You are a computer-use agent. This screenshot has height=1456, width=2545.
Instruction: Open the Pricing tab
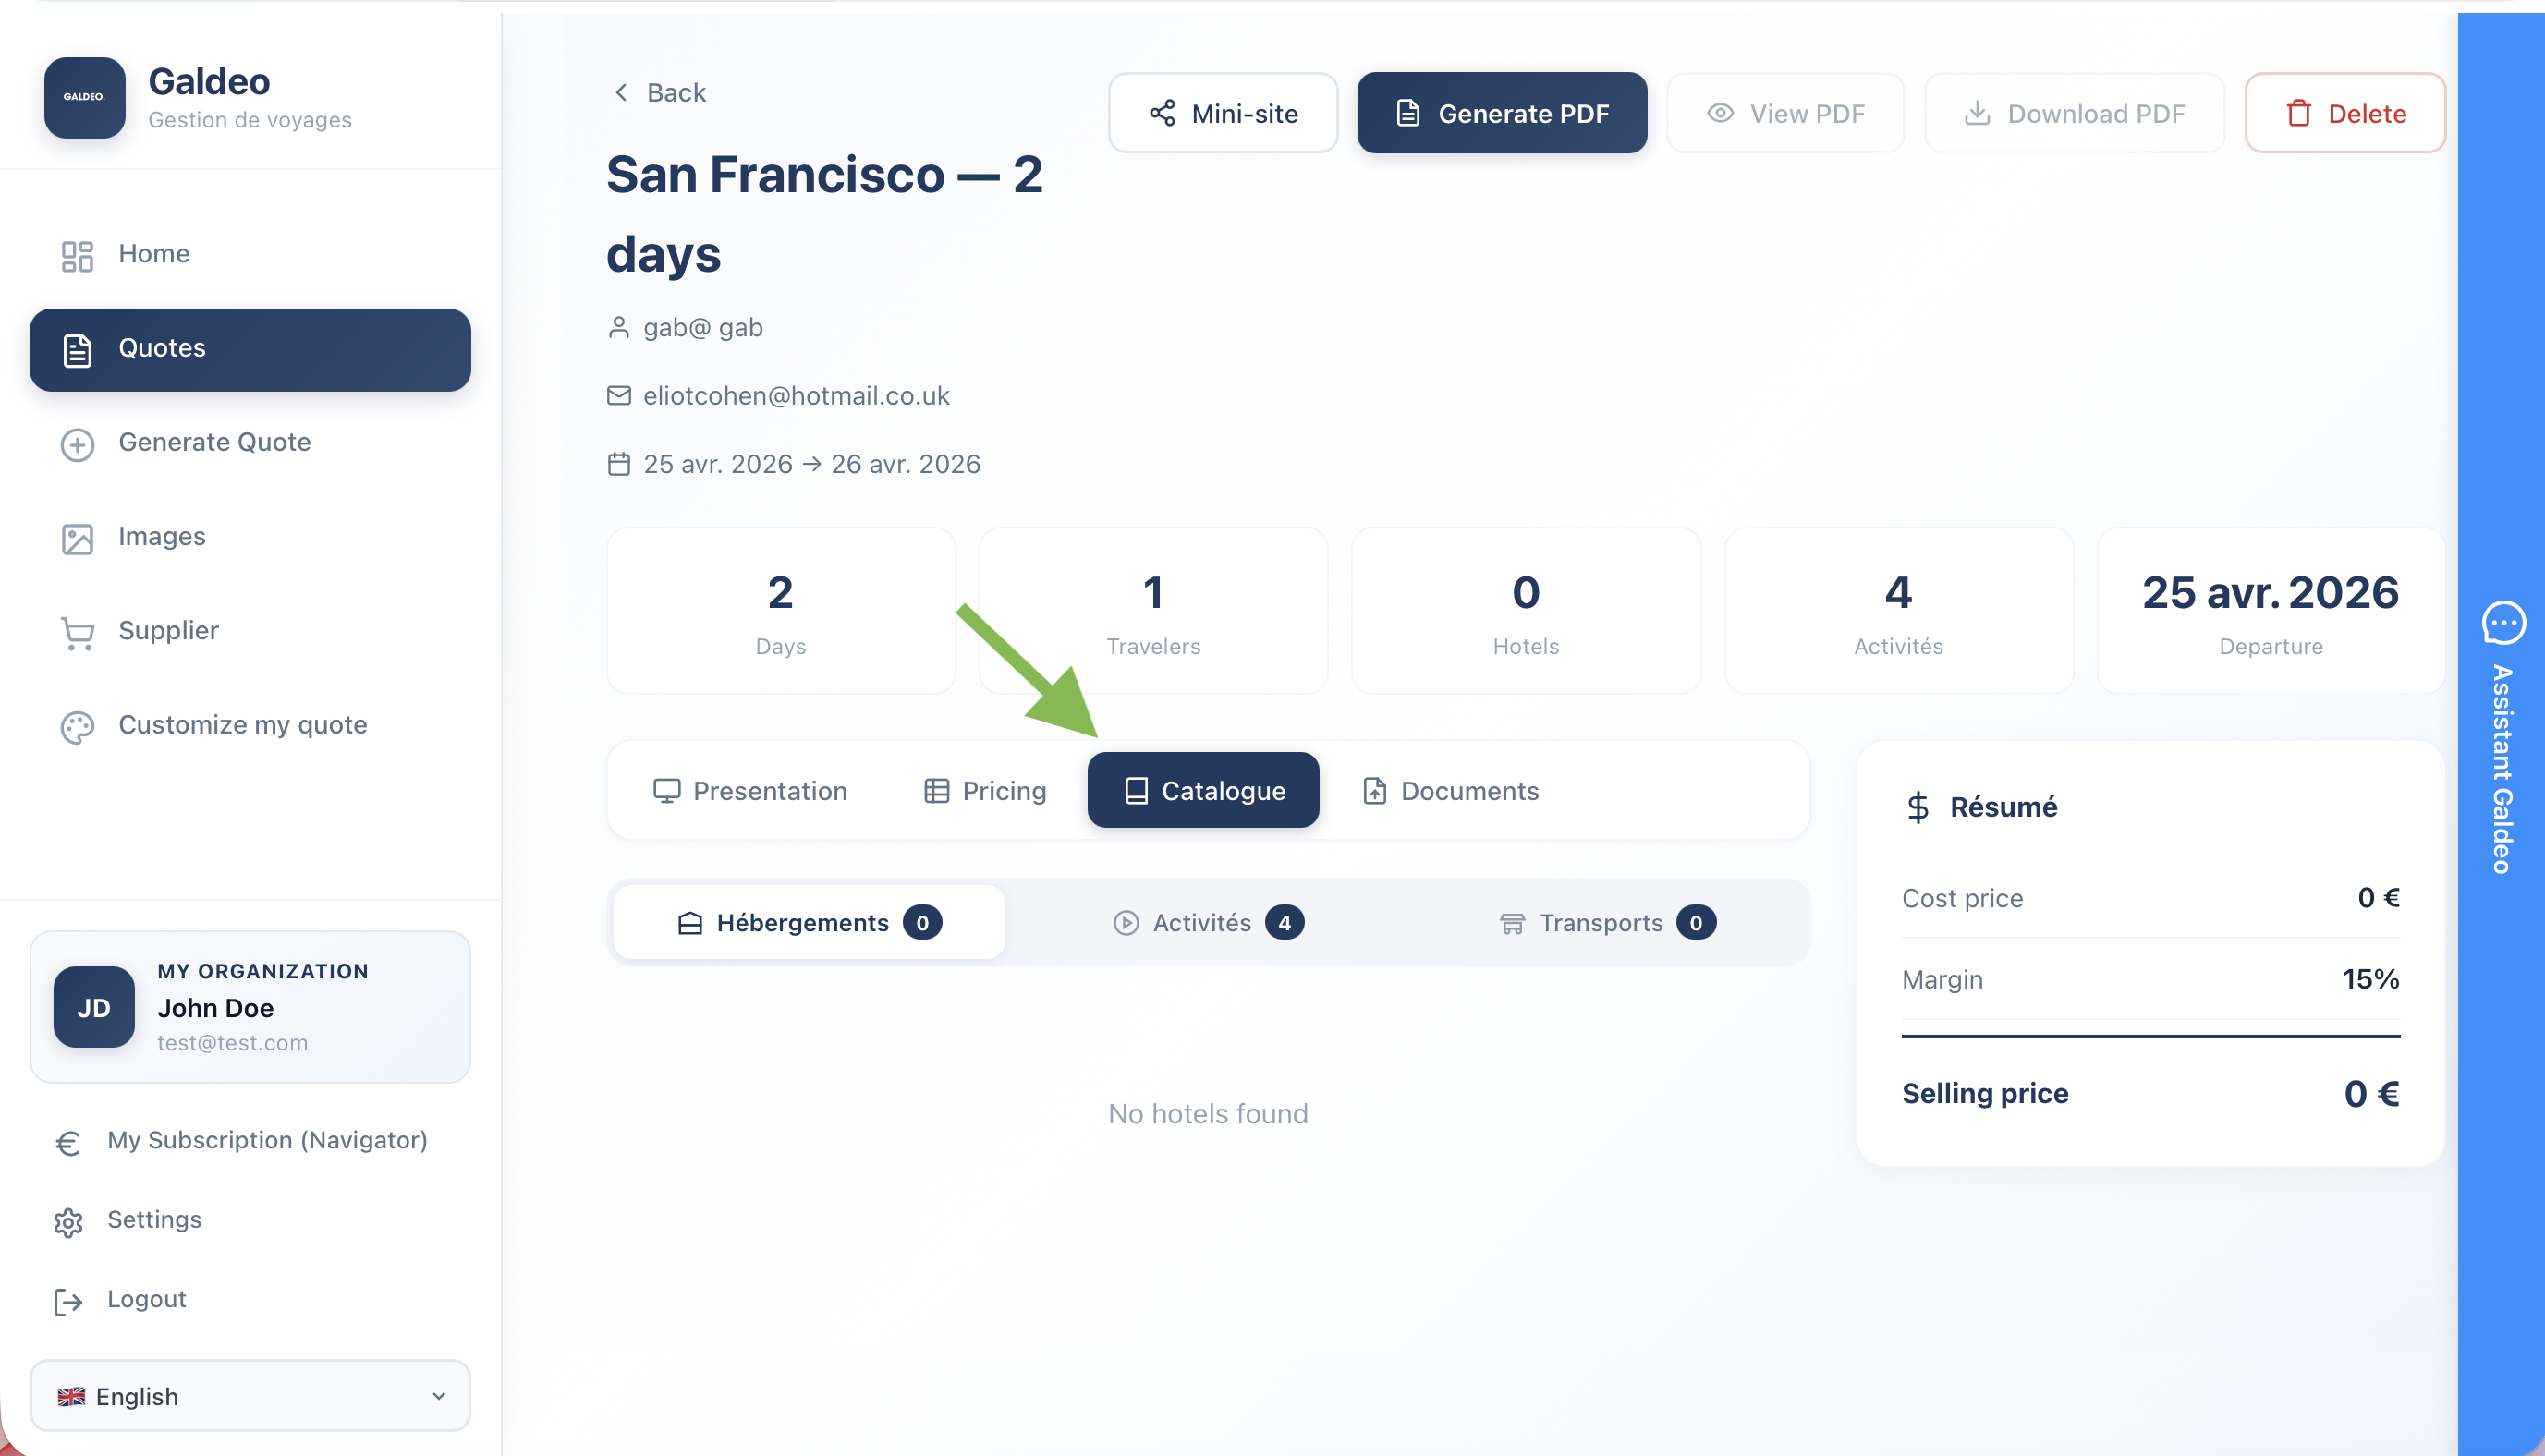(985, 790)
